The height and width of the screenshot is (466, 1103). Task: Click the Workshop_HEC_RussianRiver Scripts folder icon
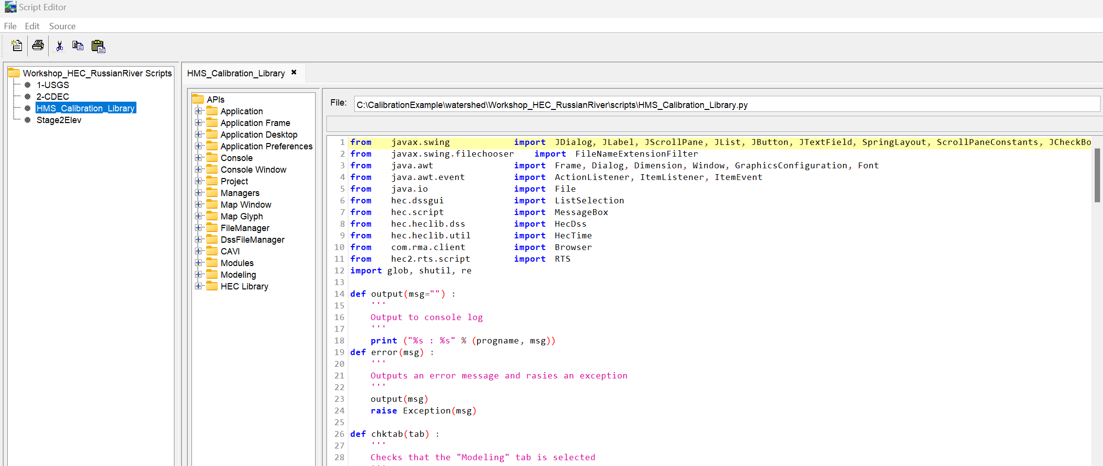pyautogui.click(x=13, y=72)
